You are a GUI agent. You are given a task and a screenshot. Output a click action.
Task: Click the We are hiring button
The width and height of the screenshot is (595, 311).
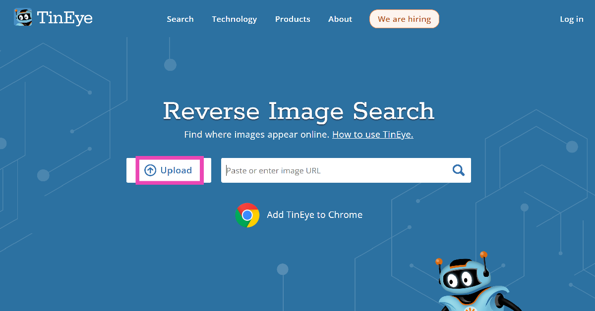pos(404,19)
